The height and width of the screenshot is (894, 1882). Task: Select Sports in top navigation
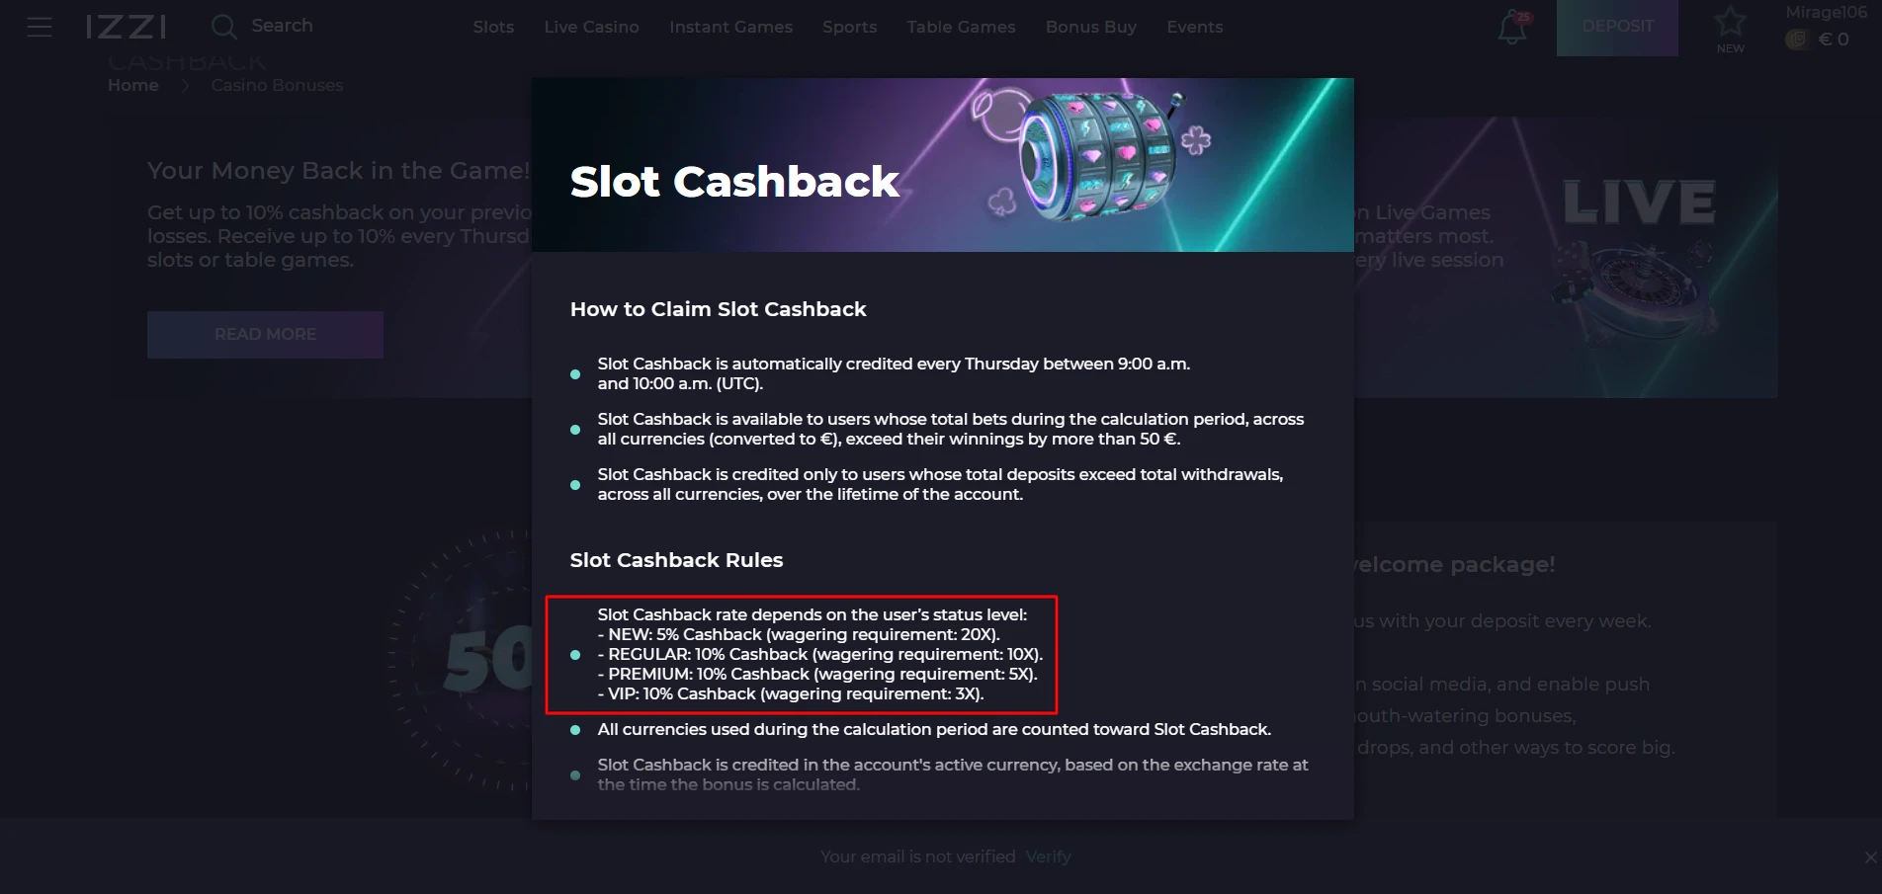point(849,27)
